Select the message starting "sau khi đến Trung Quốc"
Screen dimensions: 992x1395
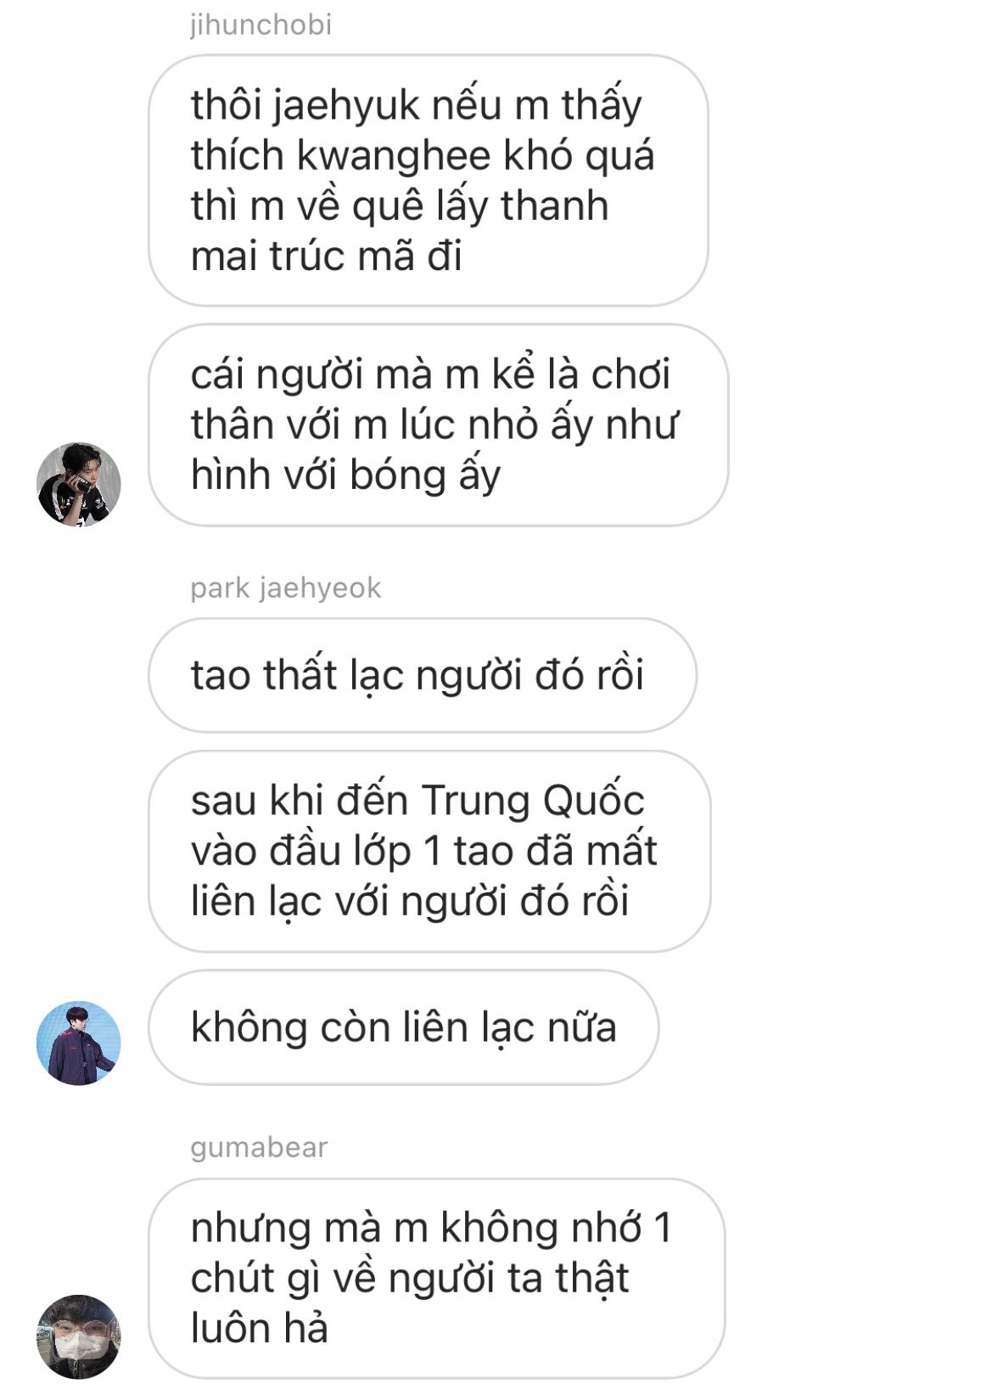pyautogui.click(x=429, y=851)
